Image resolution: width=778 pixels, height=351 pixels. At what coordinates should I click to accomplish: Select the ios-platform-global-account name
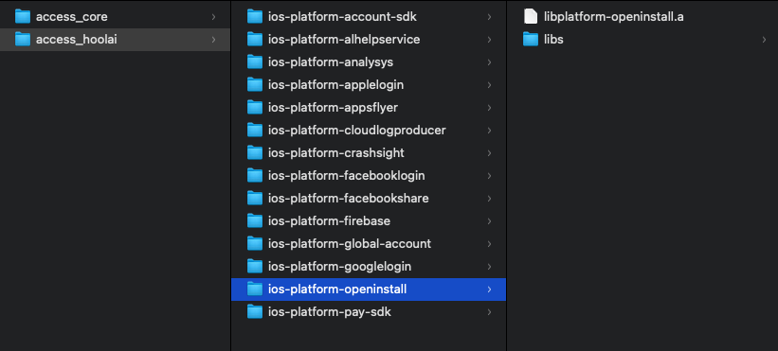[x=350, y=244]
